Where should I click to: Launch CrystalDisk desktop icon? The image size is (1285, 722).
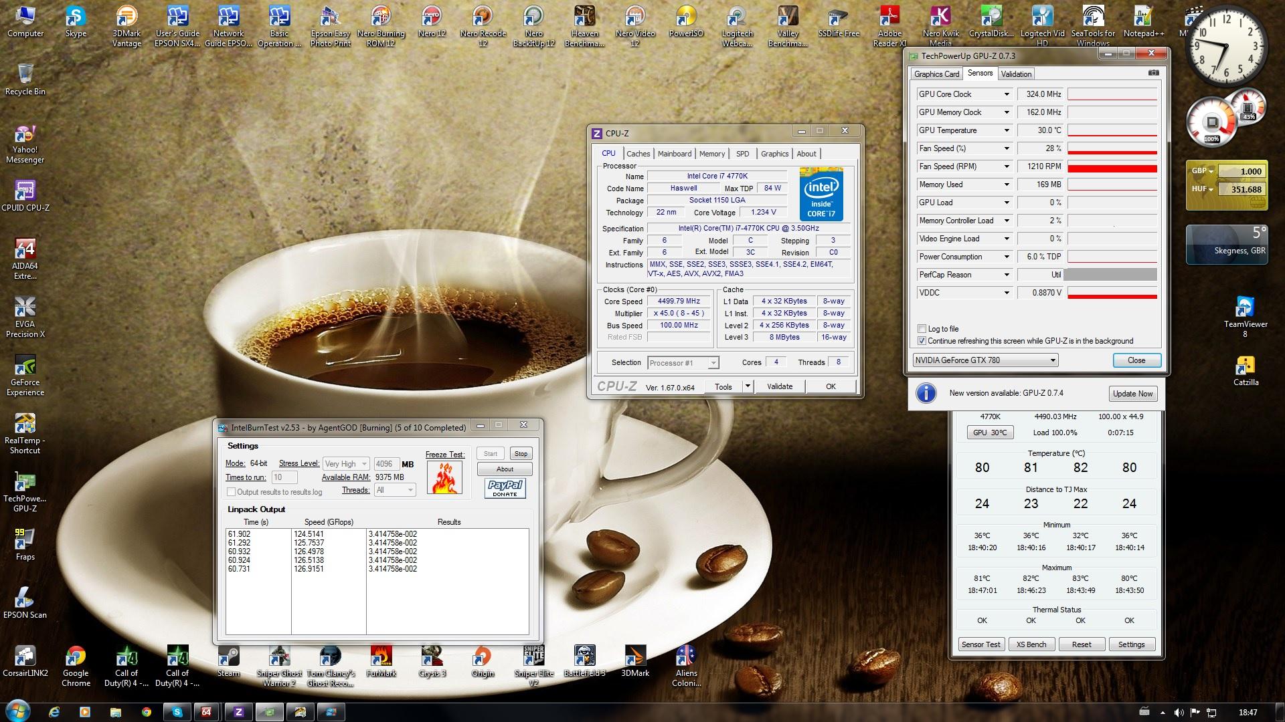point(991,22)
